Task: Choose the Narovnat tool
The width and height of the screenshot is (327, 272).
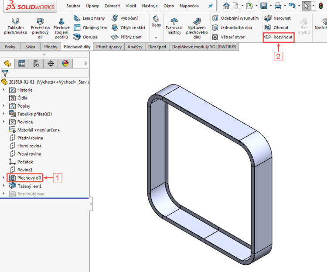Action: (x=277, y=18)
